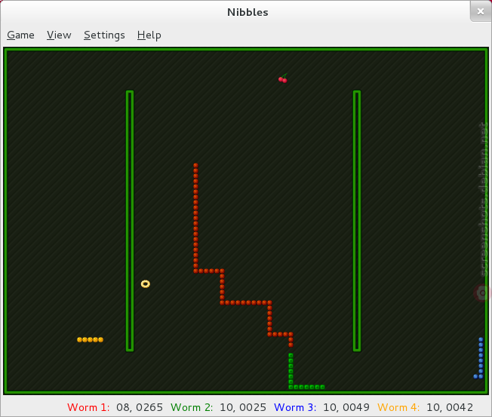Click the Nibbles window title
Image resolution: width=492 pixels, height=417 pixels.
tap(248, 12)
